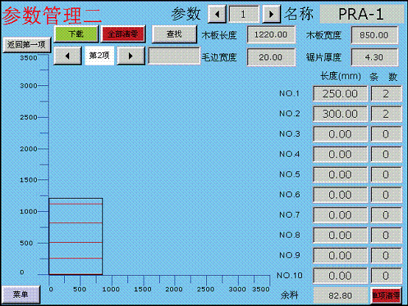This screenshot has width=408, height=306.
Task: Go to previous item with left arrow
Action: tap(68, 56)
